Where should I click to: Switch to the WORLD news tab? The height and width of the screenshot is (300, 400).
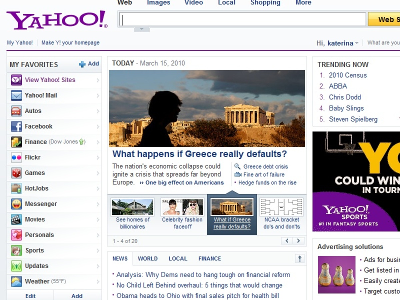[148, 258]
